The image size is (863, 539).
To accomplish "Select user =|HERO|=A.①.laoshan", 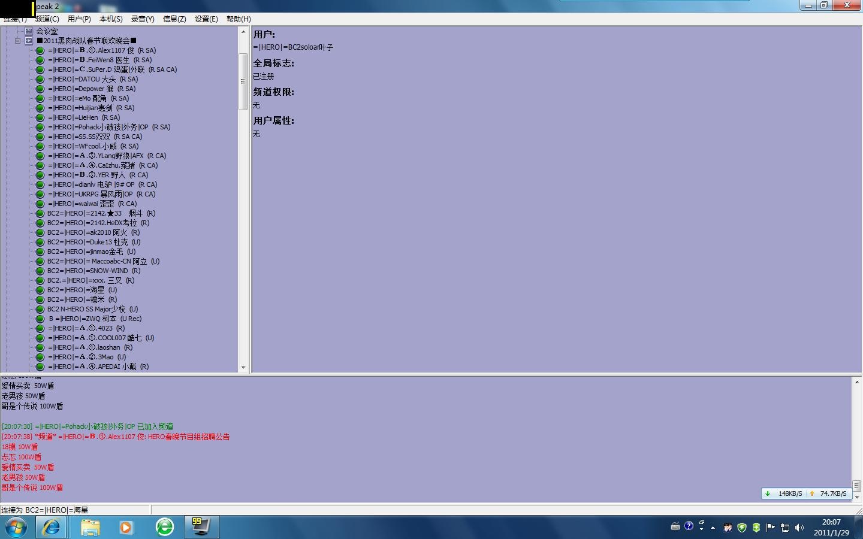I will (x=90, y=347).
